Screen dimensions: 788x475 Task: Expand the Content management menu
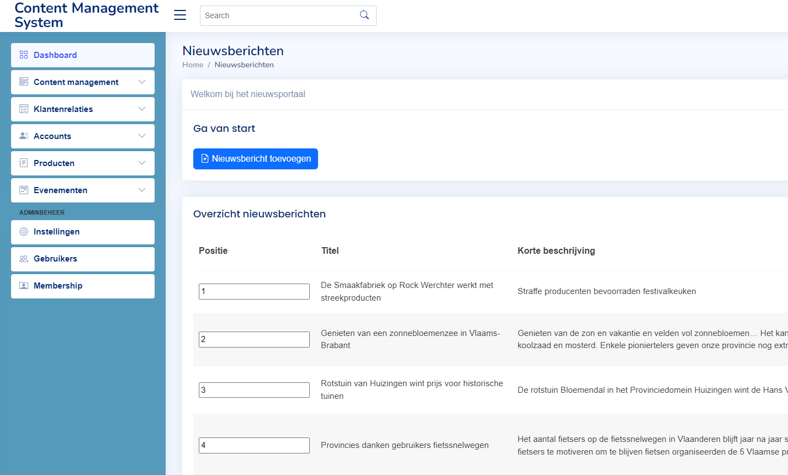[x=142, y=82]
